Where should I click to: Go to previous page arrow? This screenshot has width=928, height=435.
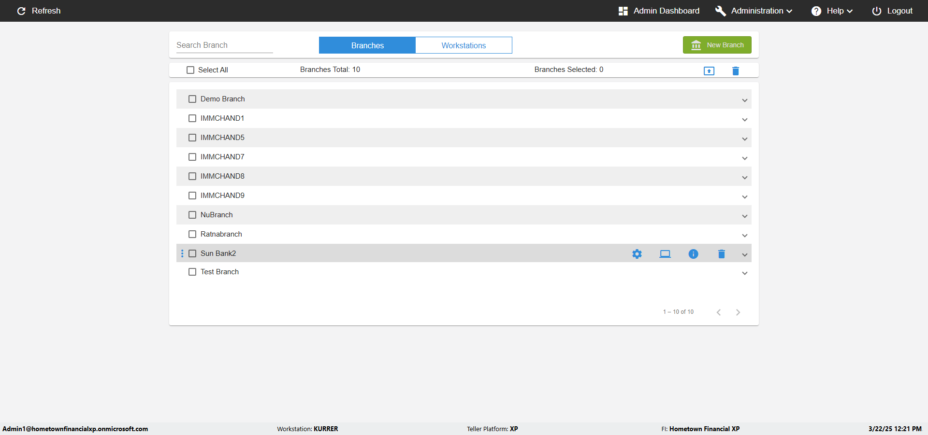point(719,312)
